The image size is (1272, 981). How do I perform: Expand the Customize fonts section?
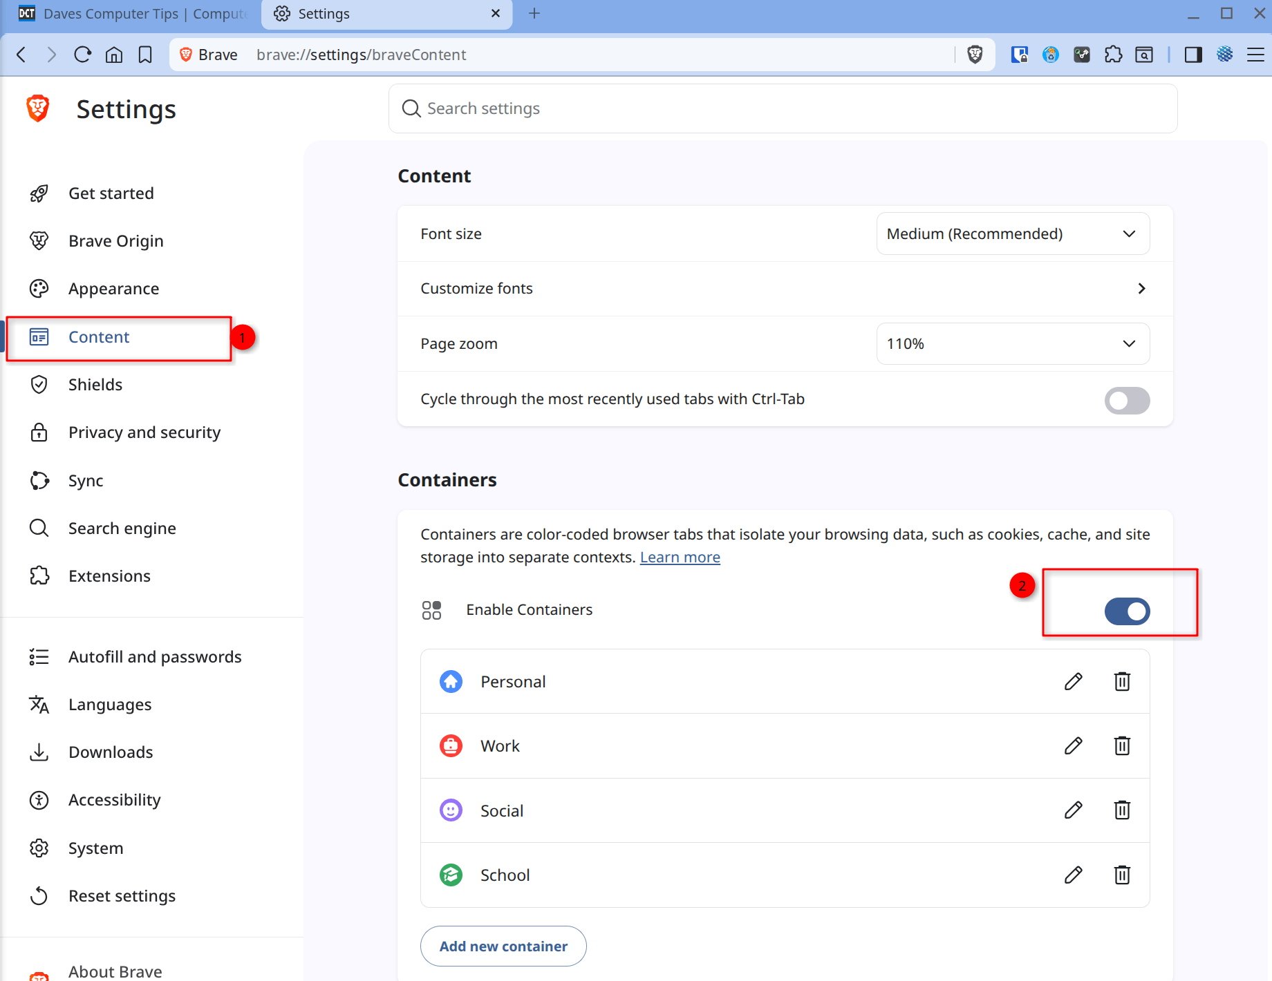click(x=785, y=289)
